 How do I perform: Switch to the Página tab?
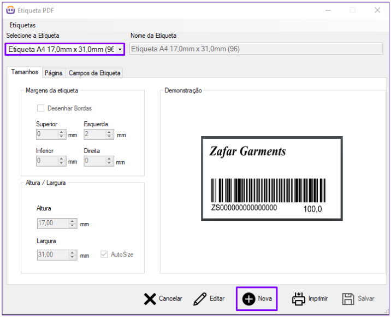coord(54,73)
